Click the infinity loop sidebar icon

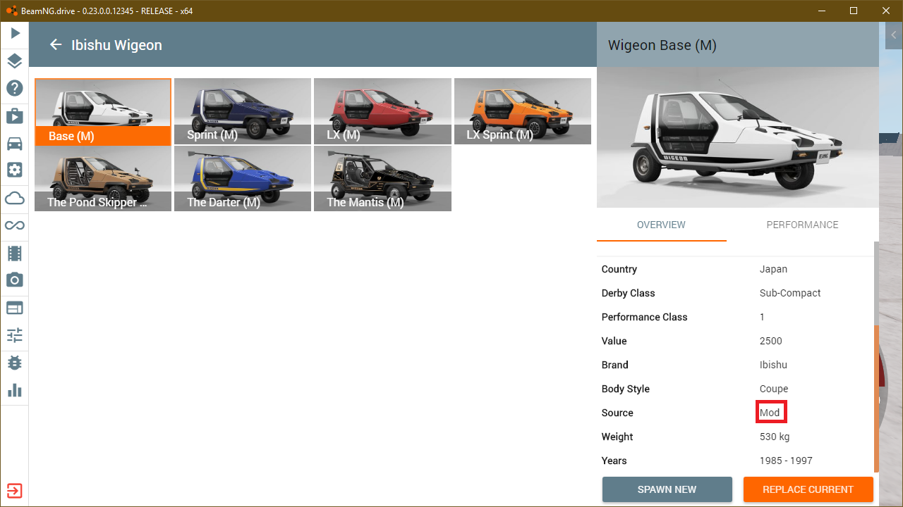tap(15, 225)
